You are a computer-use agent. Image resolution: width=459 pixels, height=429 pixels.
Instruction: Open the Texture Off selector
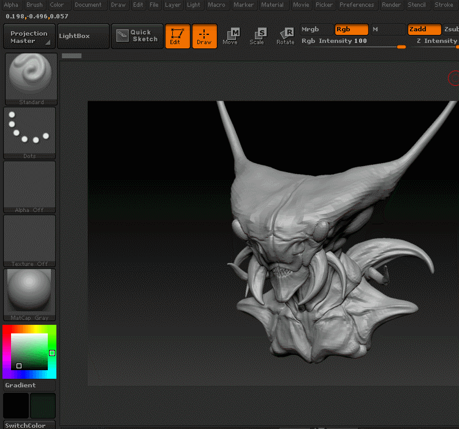click(29, 241)
